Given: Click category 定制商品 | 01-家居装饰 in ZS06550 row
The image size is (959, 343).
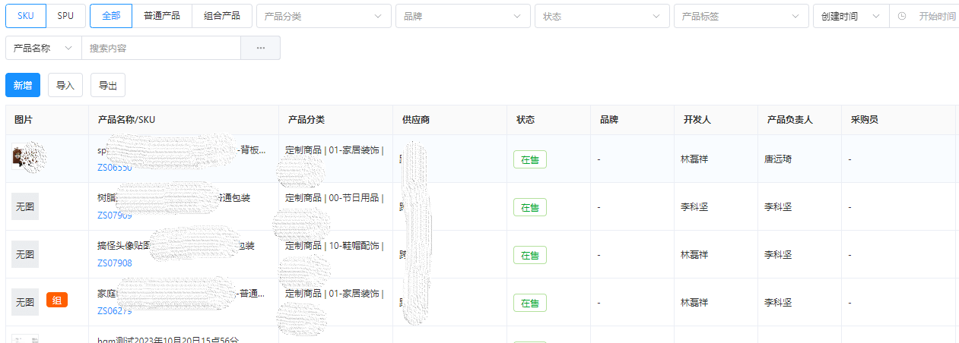Looking at the screenshot, I should tap(335, 150).
